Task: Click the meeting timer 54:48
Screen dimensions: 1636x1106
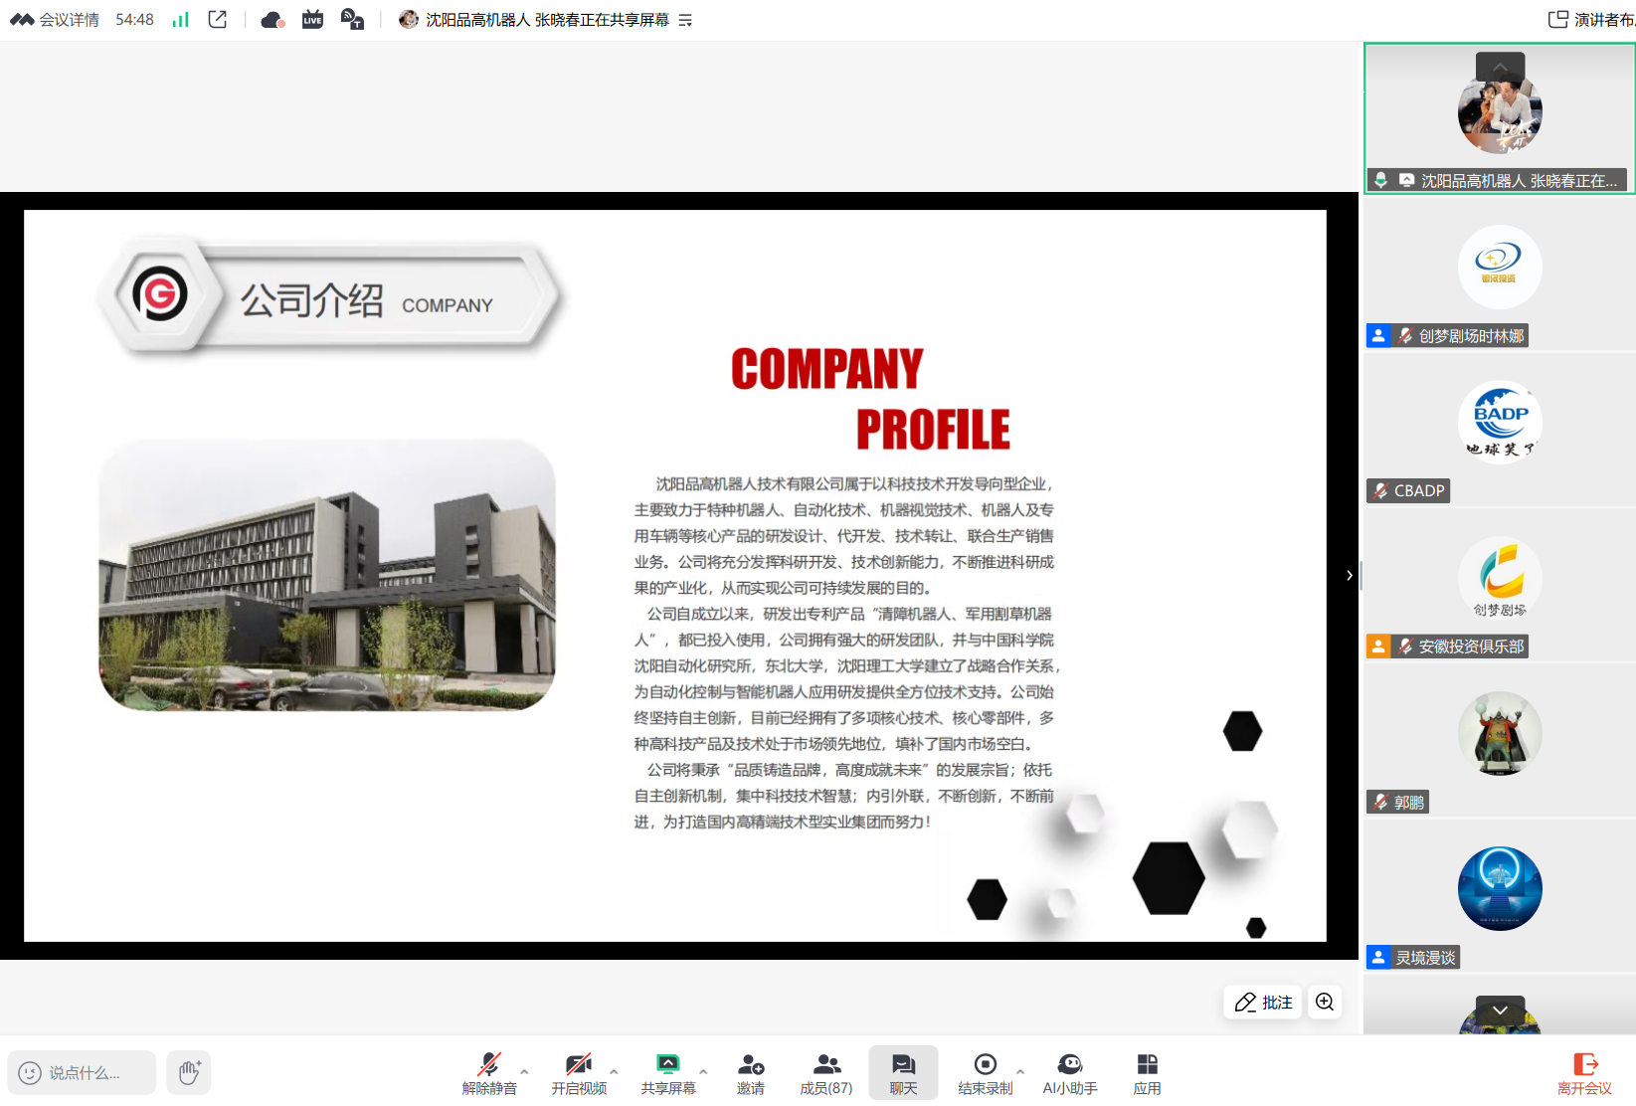Action: click(x=134, y=20)
